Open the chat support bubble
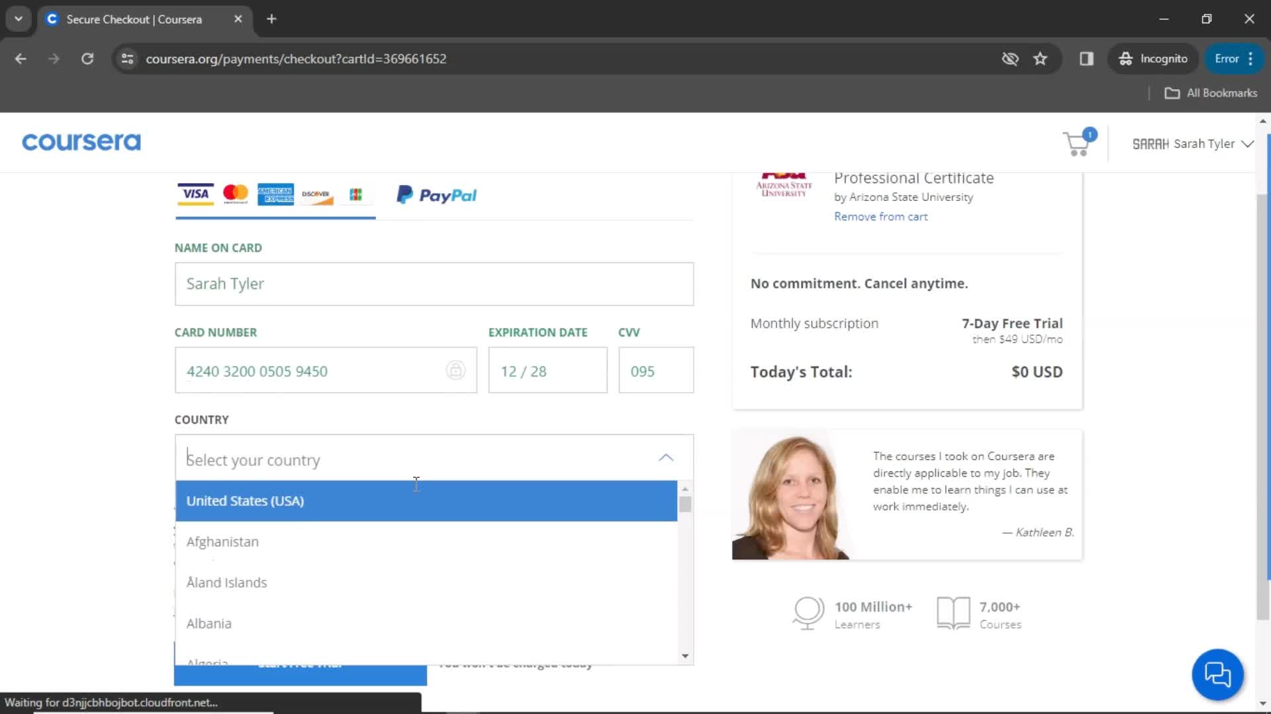Viewport: 1271px width, 714px height. click(1217, 674)
